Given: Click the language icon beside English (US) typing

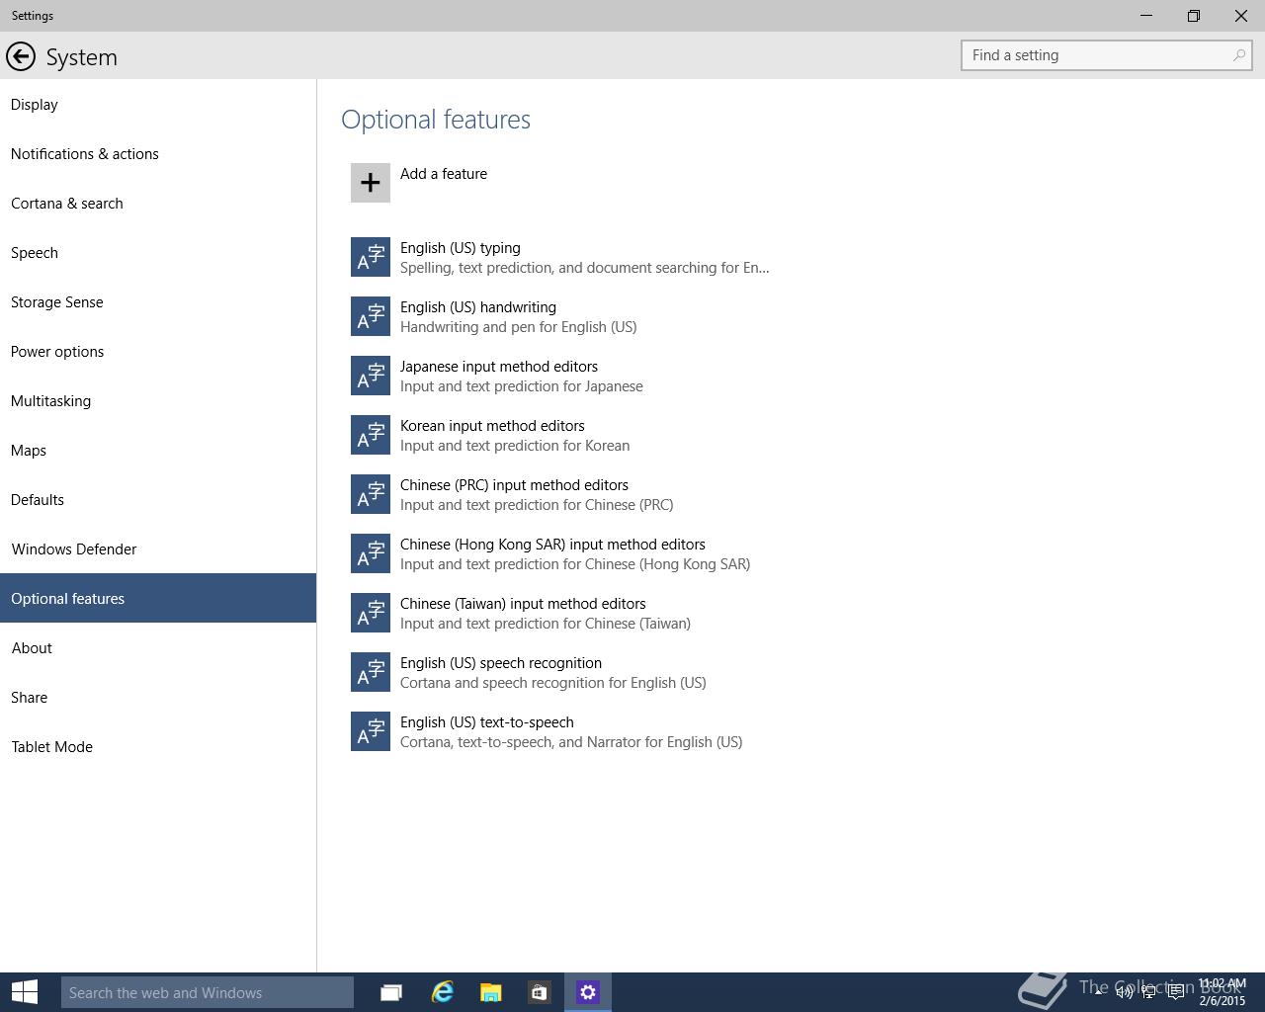Looking at the screenshot, I should (x=371, y=257).
